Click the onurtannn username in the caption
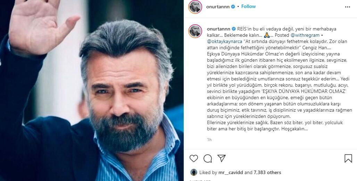 (x=218, y=29)
